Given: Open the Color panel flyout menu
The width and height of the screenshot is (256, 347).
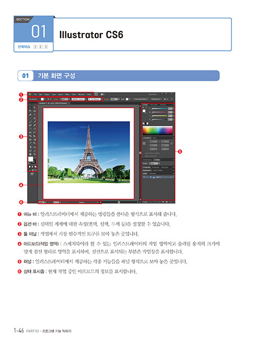Looking at the screenshot, I should 173,105.
